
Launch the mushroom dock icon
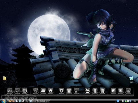[87, 91]
